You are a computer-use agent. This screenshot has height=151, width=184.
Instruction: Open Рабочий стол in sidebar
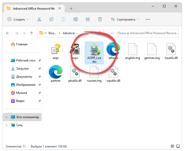click(23, 60)
